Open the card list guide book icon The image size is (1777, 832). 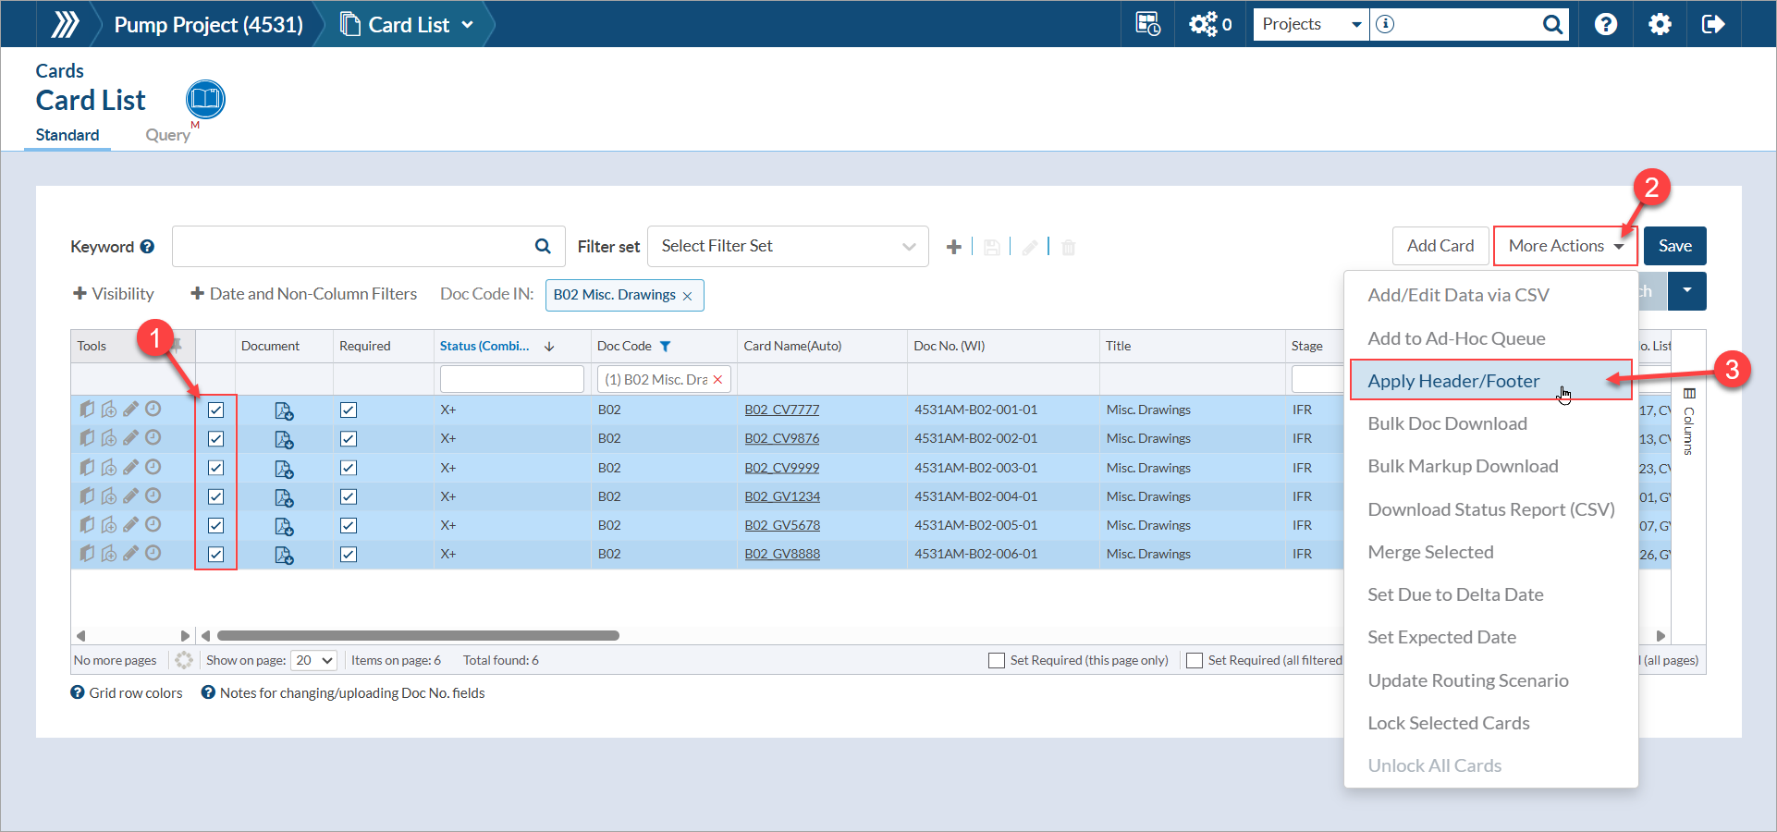click(205, 100)
